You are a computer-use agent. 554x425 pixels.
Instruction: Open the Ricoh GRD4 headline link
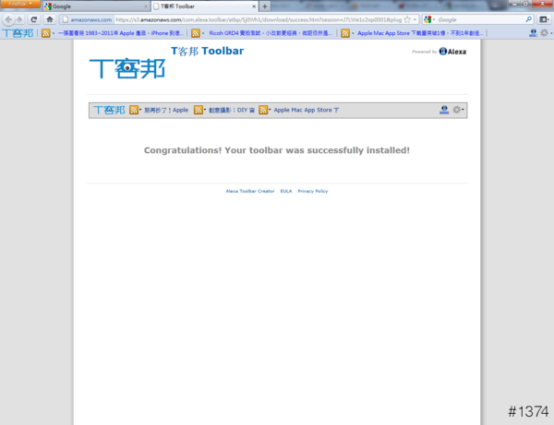(x=271, y=33)
